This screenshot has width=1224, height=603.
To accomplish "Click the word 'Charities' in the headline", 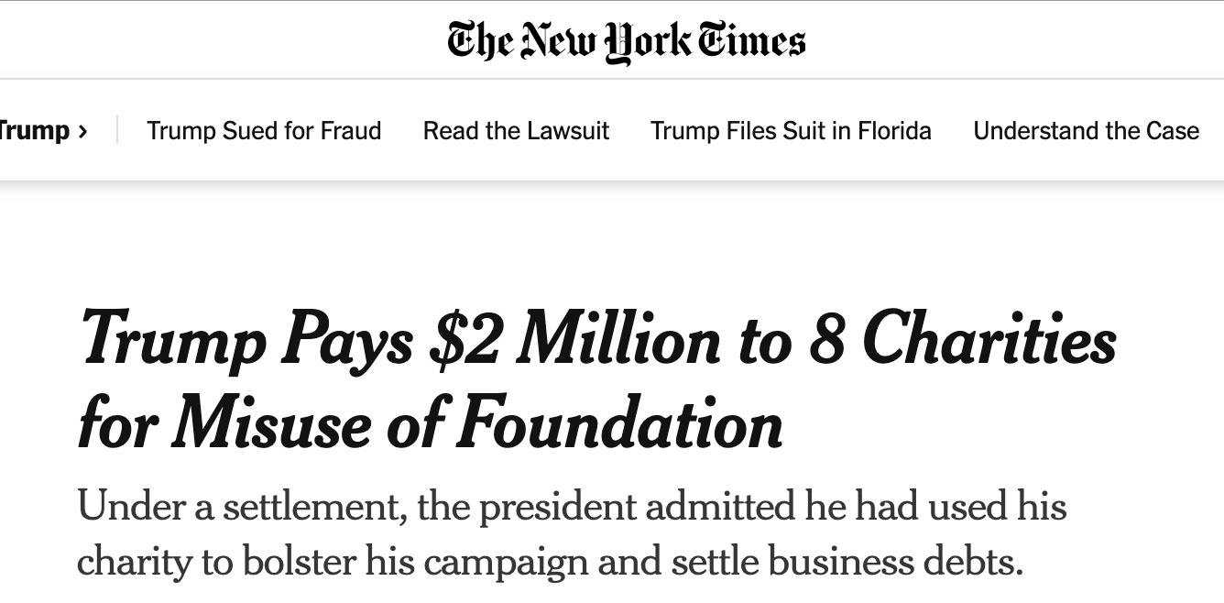I will (989, 342).
